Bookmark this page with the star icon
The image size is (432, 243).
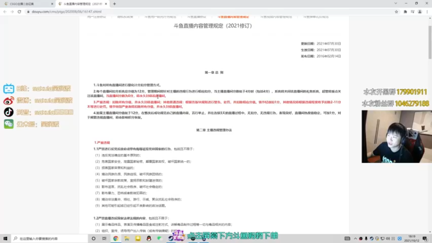(x=396, y=11)
